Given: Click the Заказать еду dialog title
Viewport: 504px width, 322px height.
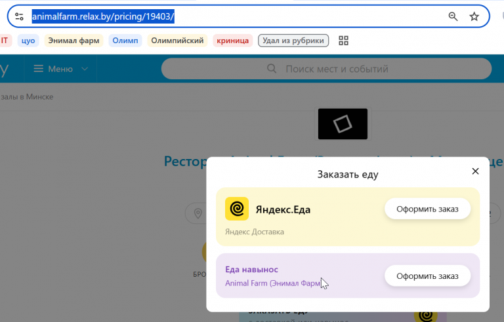Looking at the screenshot, I should pyautogui.click(x=348, y=175).
